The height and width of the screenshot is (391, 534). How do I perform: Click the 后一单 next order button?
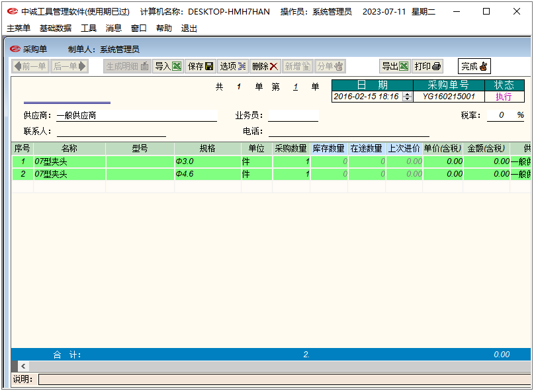click(69, 66)
